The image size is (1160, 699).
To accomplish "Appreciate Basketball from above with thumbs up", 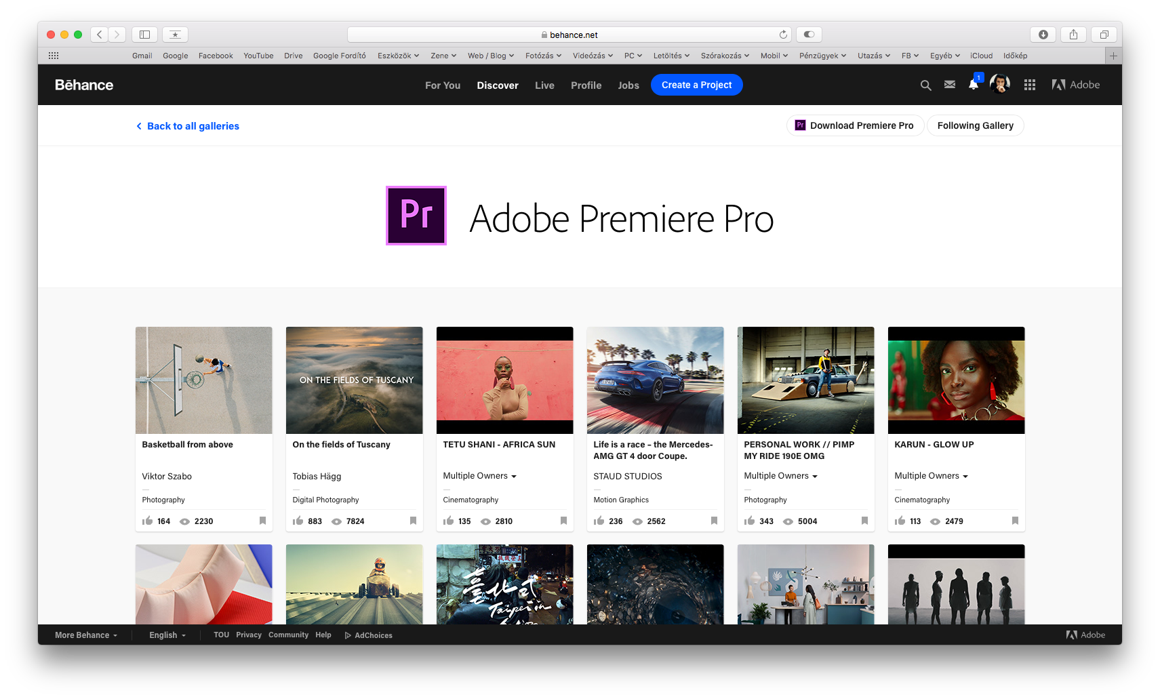I will coord(147,521).
